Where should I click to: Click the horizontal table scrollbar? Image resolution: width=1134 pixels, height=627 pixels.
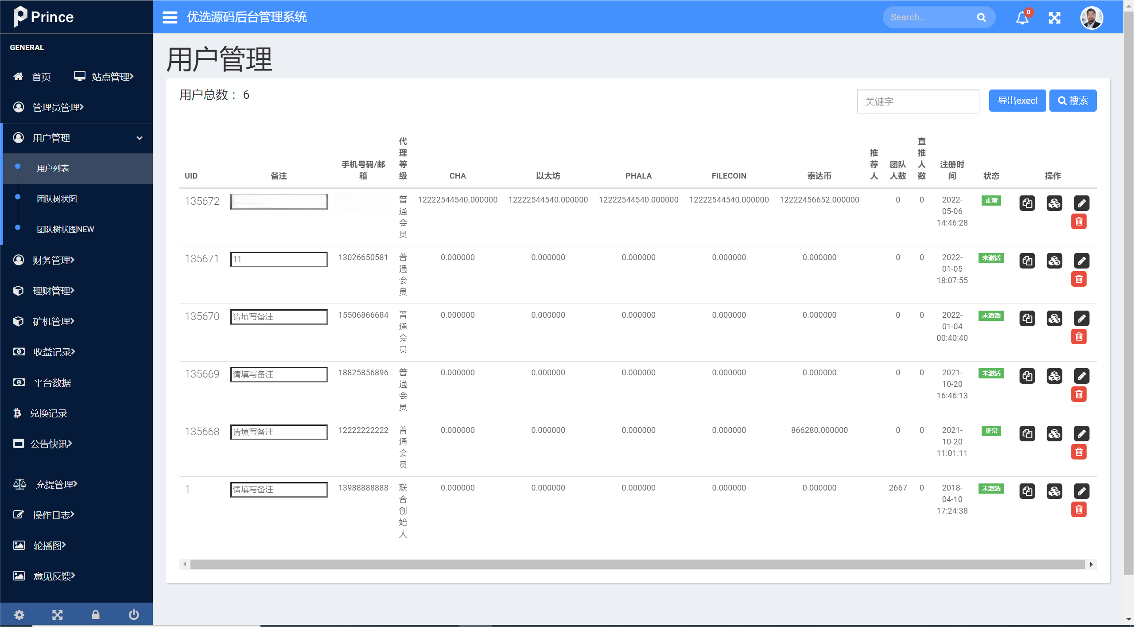point(637,564)
